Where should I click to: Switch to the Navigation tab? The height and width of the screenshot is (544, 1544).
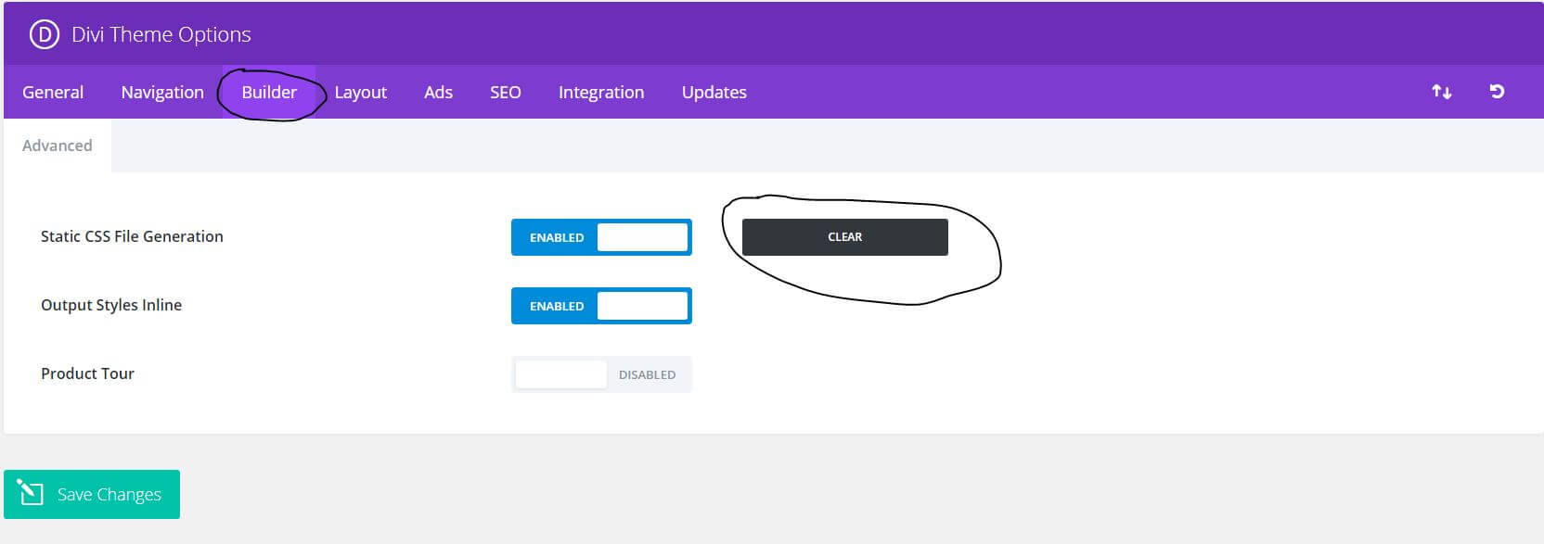tap(162, 92)
